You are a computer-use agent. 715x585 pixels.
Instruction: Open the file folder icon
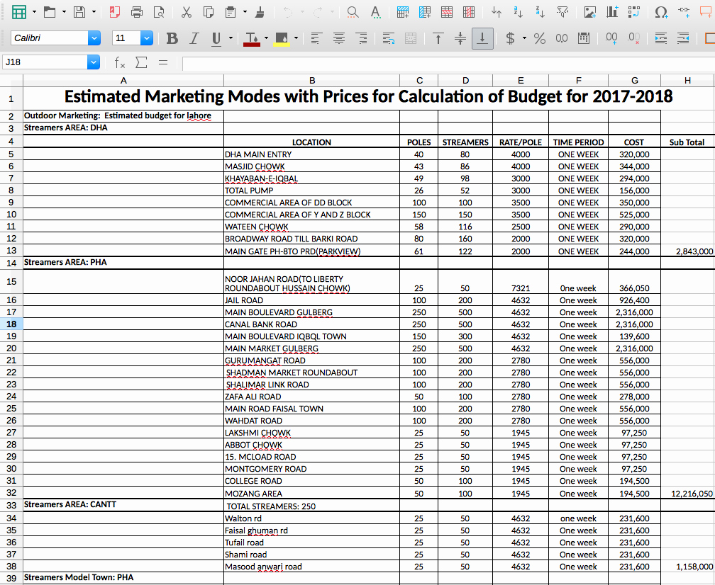pos(50,12)
